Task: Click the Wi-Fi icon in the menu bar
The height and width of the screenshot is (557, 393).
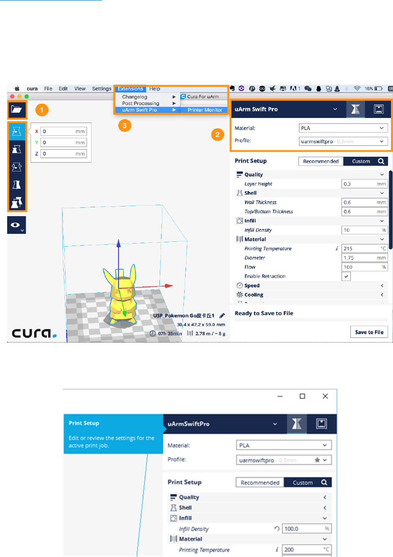Action: click(x=357, y=88)
